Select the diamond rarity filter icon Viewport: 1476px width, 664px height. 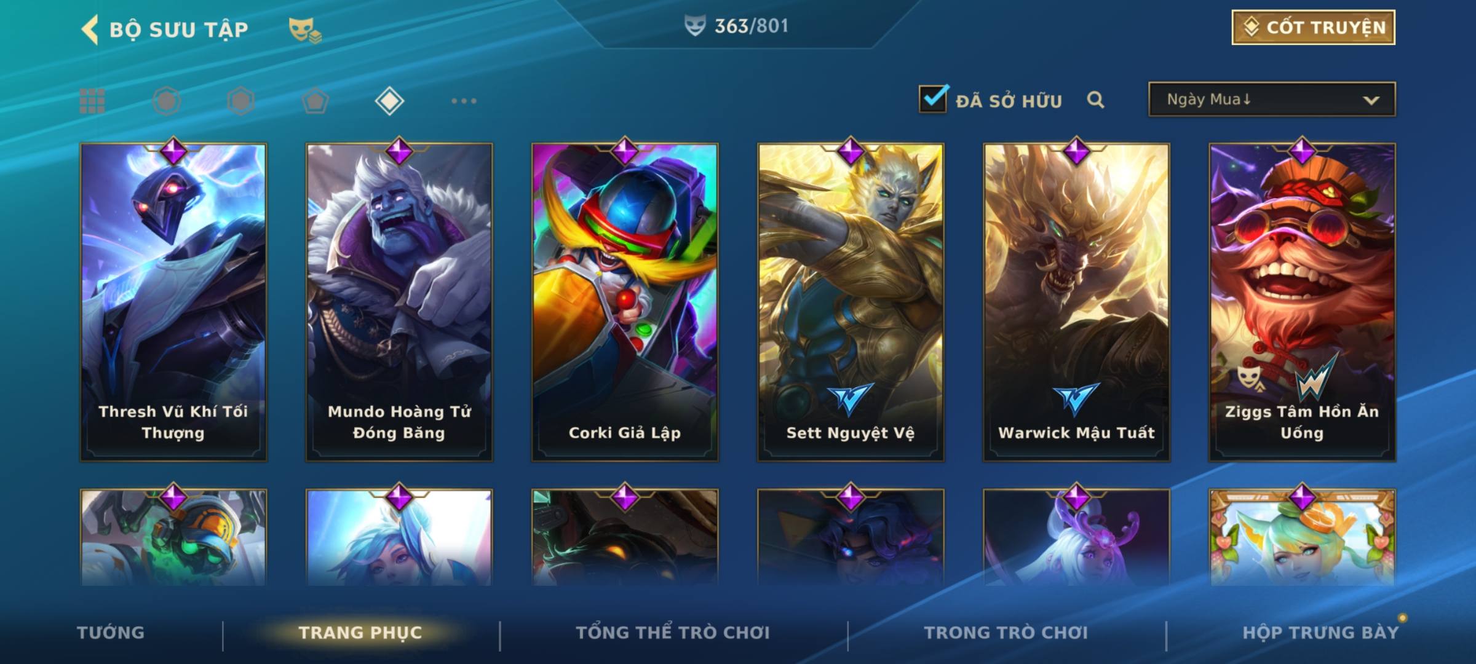(389, 101)
